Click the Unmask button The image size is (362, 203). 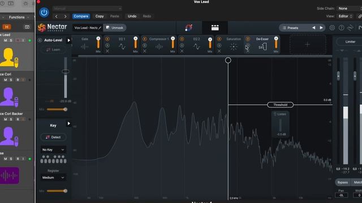pyautogui.click(x=115, y=28)
